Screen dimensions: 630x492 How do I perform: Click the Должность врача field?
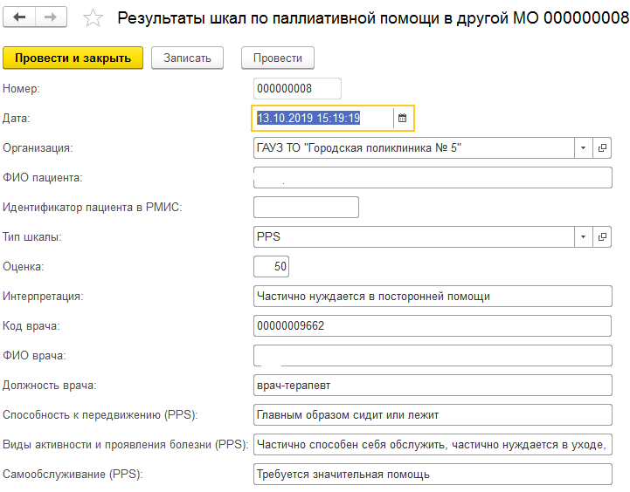click(x=432, y=385)
